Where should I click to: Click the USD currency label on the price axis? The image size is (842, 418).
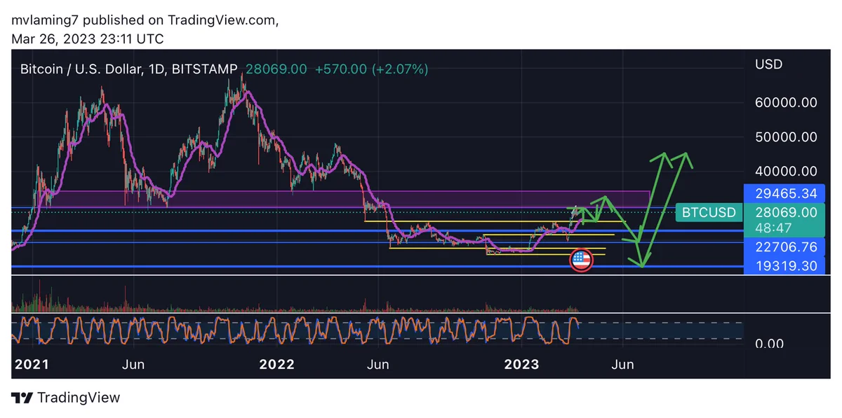click(768, 64)
